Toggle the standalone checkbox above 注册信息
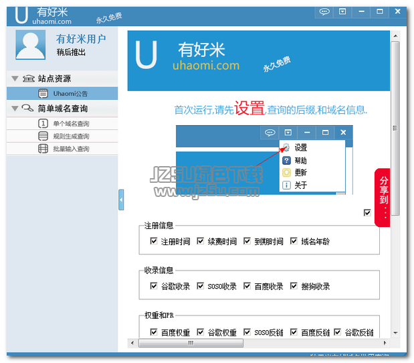This screenshot has width=414, height=363. tap(367, 212)
